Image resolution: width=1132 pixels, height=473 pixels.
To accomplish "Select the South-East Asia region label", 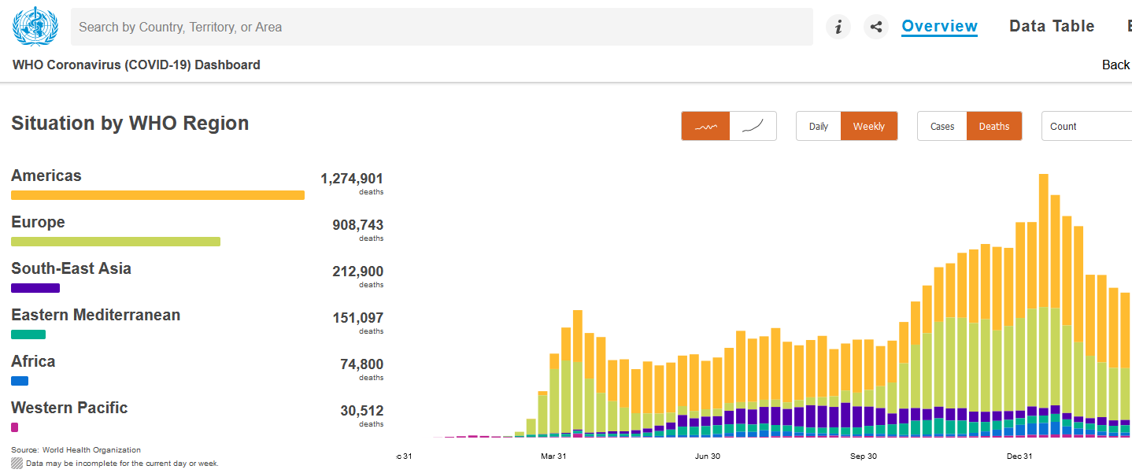I will pyautogui.click(x=71, y=268).
